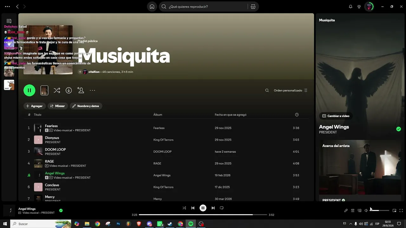Sort by the Álbum column header

[158, 115]
